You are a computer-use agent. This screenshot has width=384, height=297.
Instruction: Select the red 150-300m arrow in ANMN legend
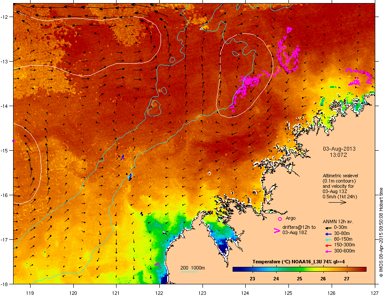click(329, 245)
